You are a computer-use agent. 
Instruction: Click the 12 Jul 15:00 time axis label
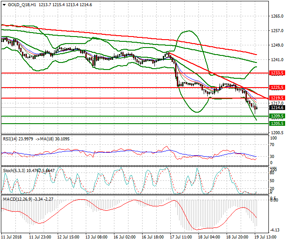[68, 237]
